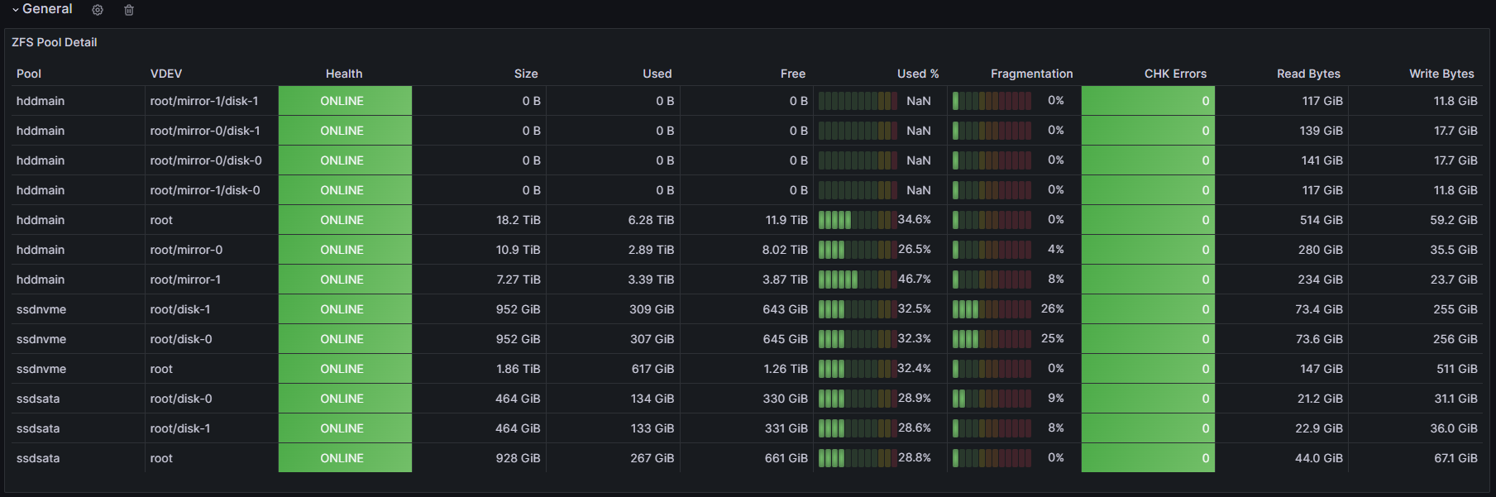The image size is (1496, 497).
Task: Sort by the Size column header
Action: pos(526,74)
